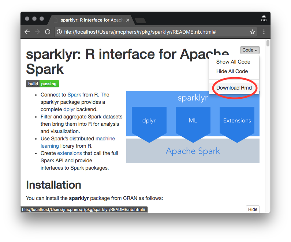Expand the Code dropdown button

point(250,50)
